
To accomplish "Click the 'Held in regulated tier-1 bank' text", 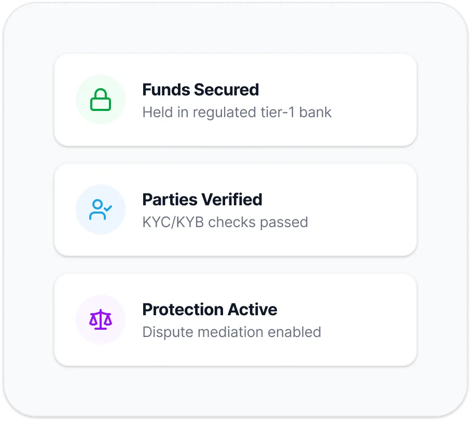I will [238, 112].
